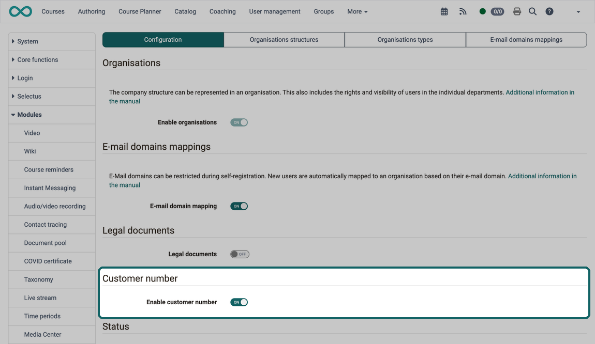Open the Wiki module settings
The width and height of the screenshot is (595, 344).
[x=52, y=151]
